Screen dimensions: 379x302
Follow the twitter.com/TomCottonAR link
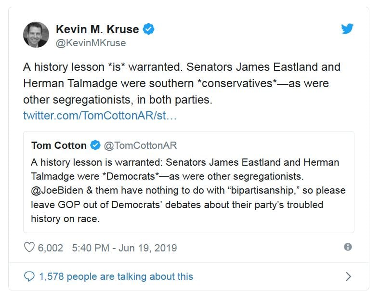coord(100,116)
